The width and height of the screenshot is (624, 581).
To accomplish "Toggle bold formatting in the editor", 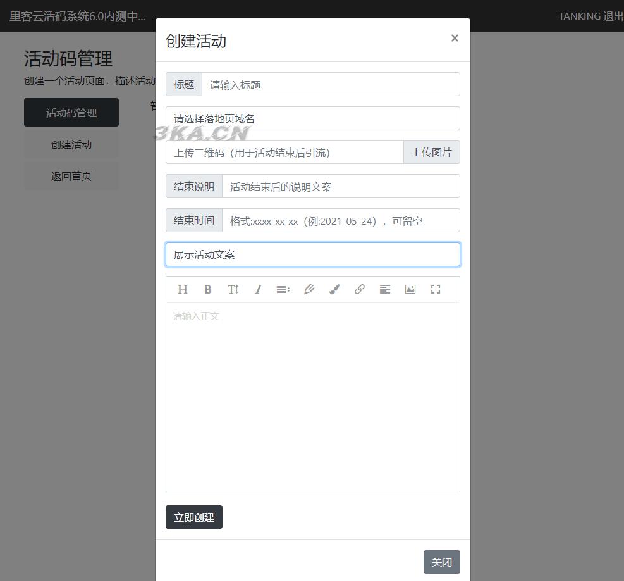I will (x=207, y=289).
